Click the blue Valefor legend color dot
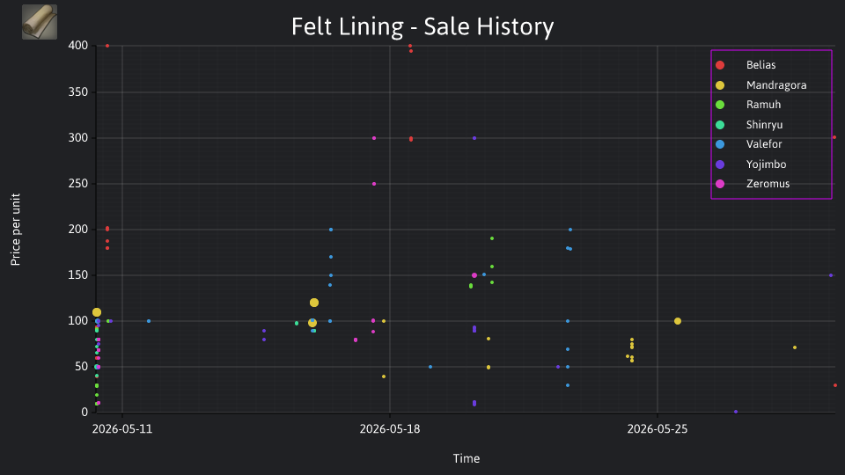Screen dimensions: 845x475 coord(720,144)
